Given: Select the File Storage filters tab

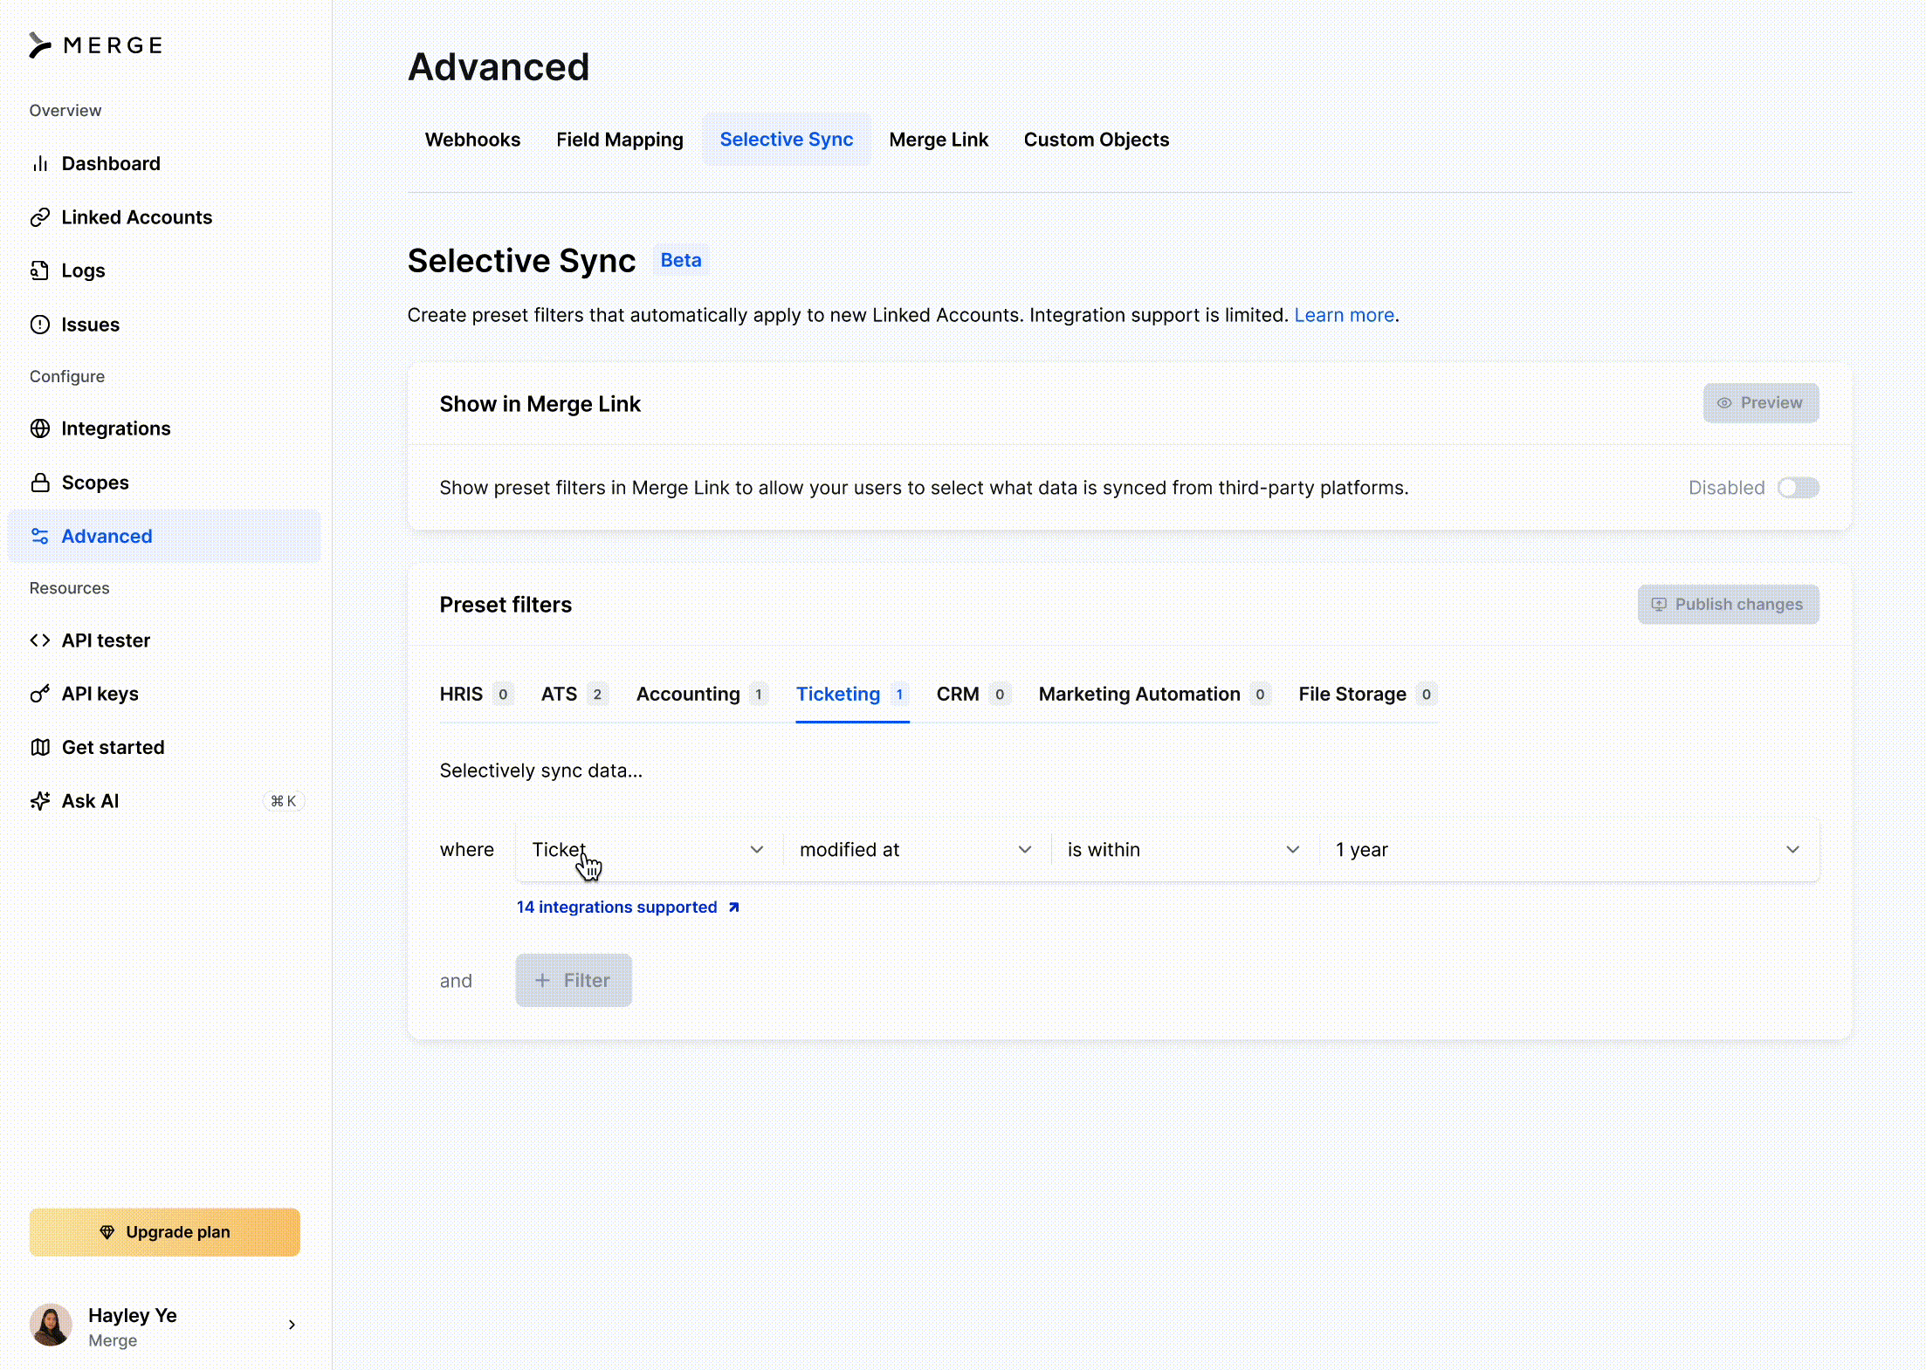Looking at the screenshot, I should coord(1368,695).
